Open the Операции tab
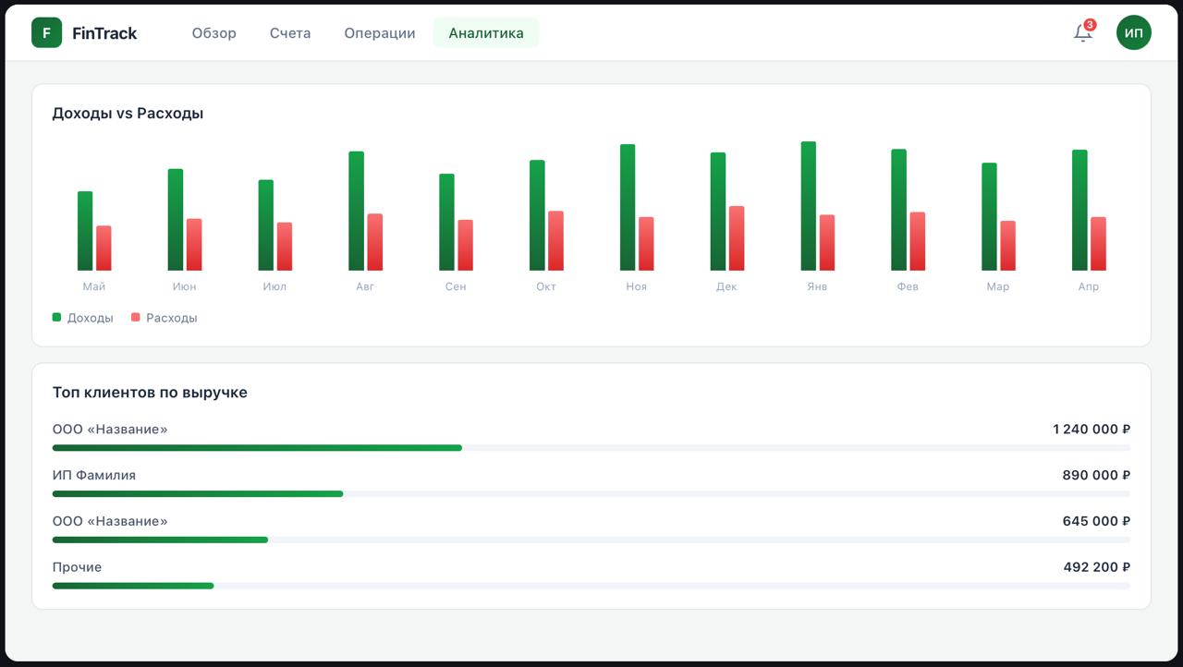Image resolution: width=1183 pixels, height=667 pixels. coord(380,33)
